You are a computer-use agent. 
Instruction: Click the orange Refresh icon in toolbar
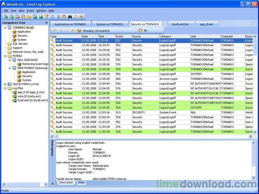pyautogui.click(x=64, y=16)
